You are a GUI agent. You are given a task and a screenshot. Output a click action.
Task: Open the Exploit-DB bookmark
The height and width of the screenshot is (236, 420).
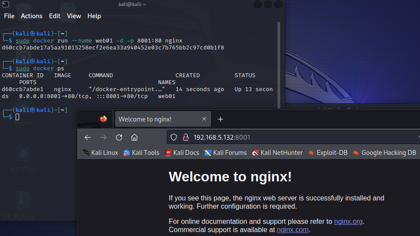(x=328, y=153)
